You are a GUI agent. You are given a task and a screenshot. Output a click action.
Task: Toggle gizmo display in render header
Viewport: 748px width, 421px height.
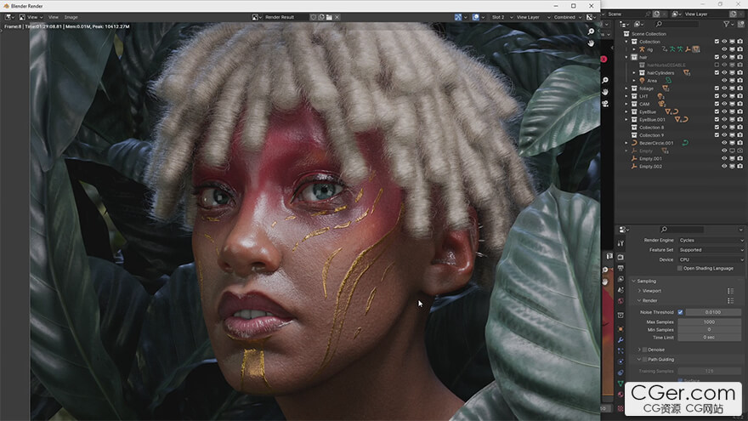pos(460,17)
